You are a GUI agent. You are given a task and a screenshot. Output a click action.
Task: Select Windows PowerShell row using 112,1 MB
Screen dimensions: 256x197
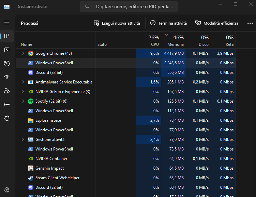tap(126, 111)
